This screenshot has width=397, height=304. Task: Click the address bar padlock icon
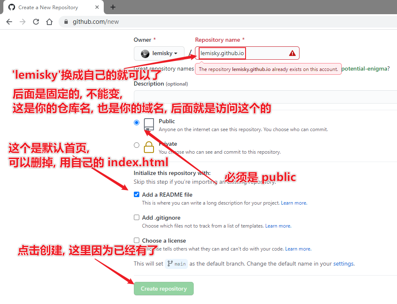tap(66, 22)
